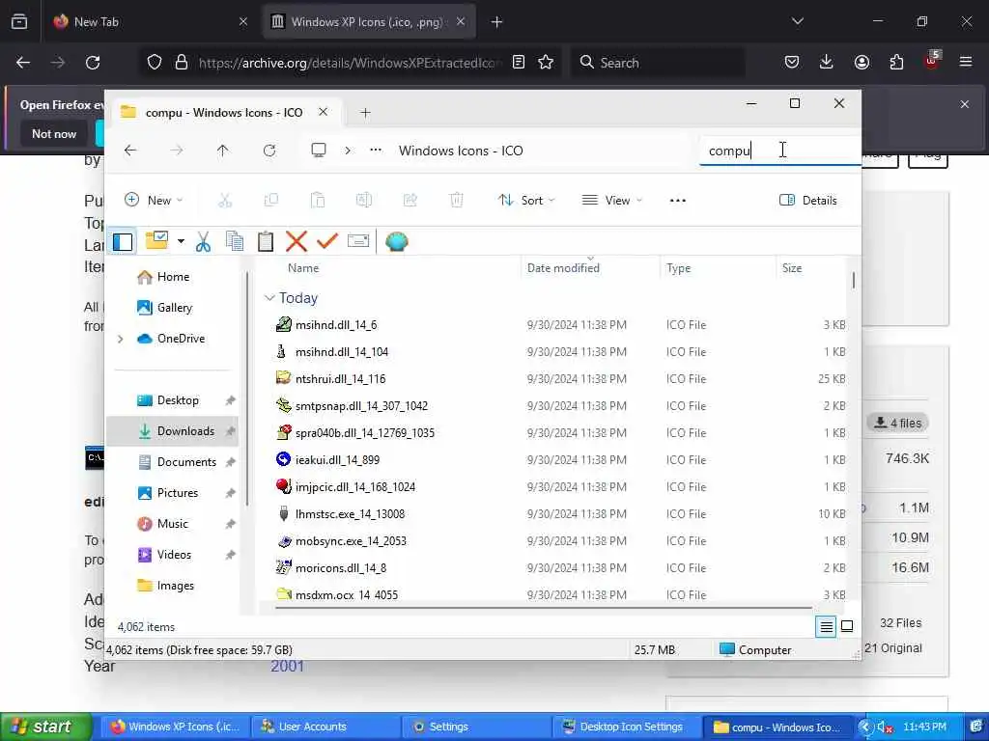The height and width of the screenshot is (741, 989).
Task: Toggle the Details pane button
Action: coord(808,201)
